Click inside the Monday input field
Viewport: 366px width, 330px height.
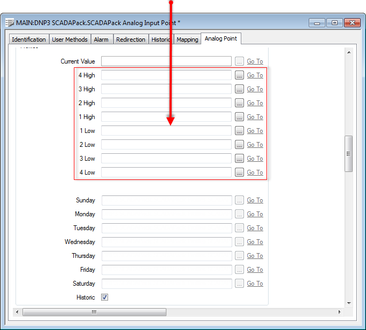(x=166, y=214)
